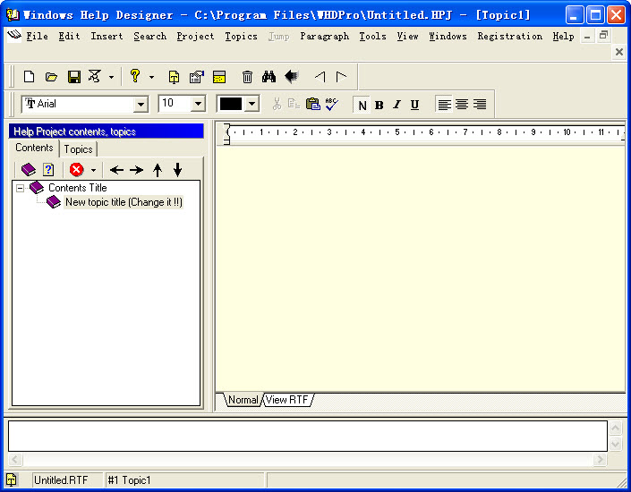This screenshot has height=492, width=631.
Task: Toggle Underline formatting
Action: [414, 105]
